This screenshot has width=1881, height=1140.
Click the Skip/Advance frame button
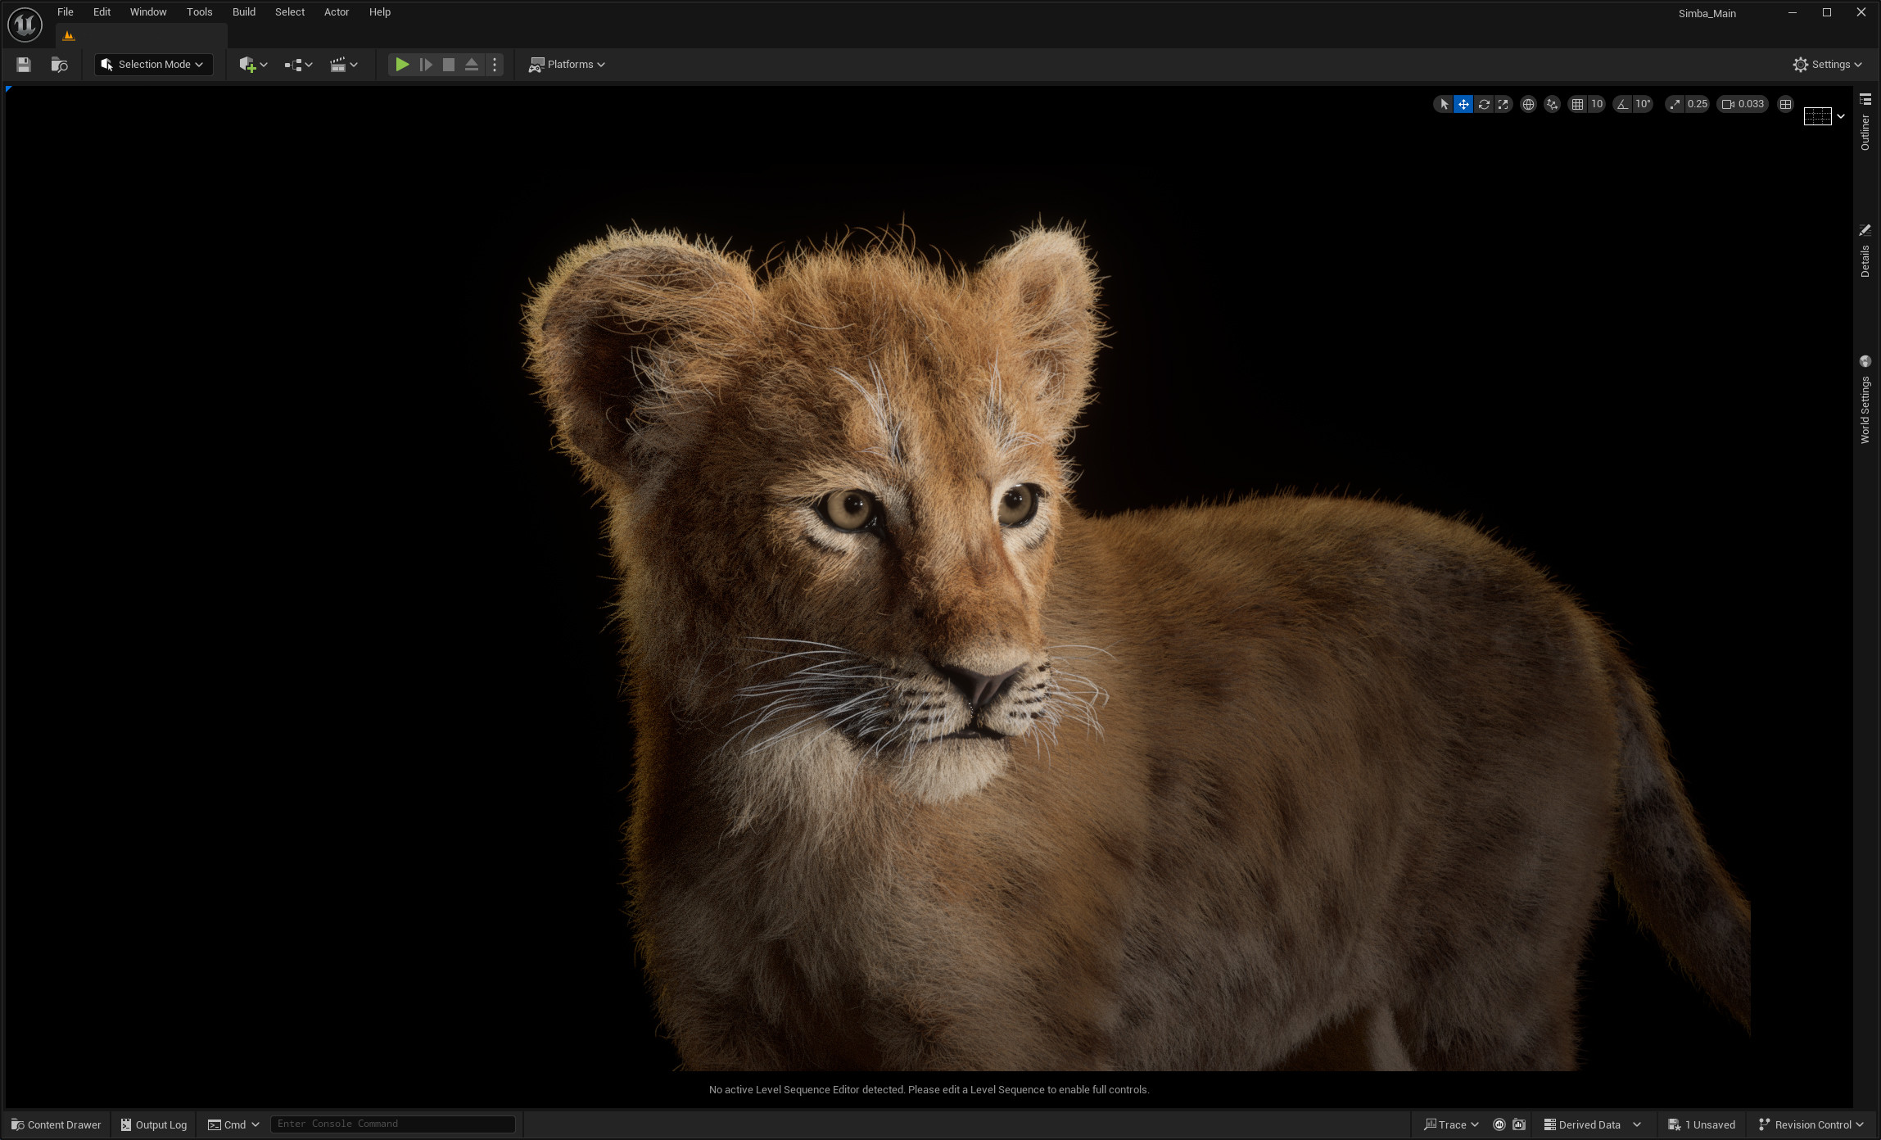coord(426,65)
